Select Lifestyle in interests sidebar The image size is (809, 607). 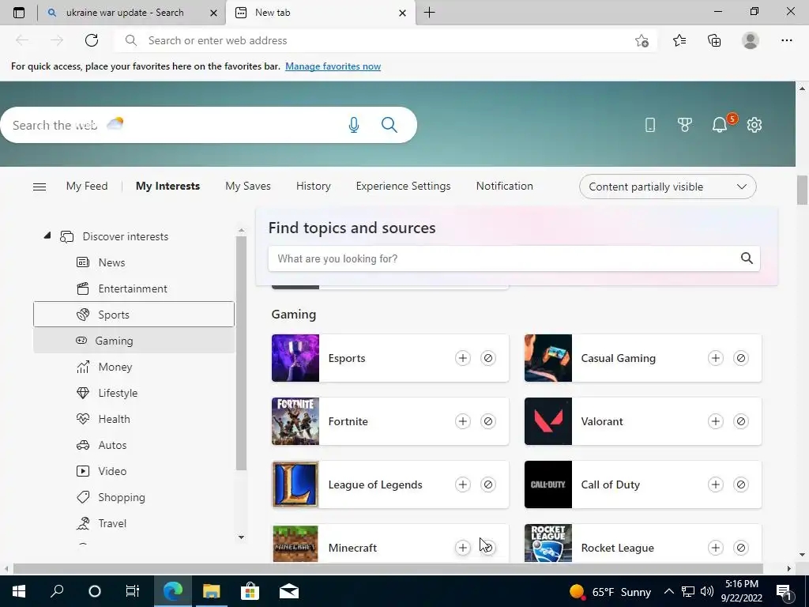134,393
